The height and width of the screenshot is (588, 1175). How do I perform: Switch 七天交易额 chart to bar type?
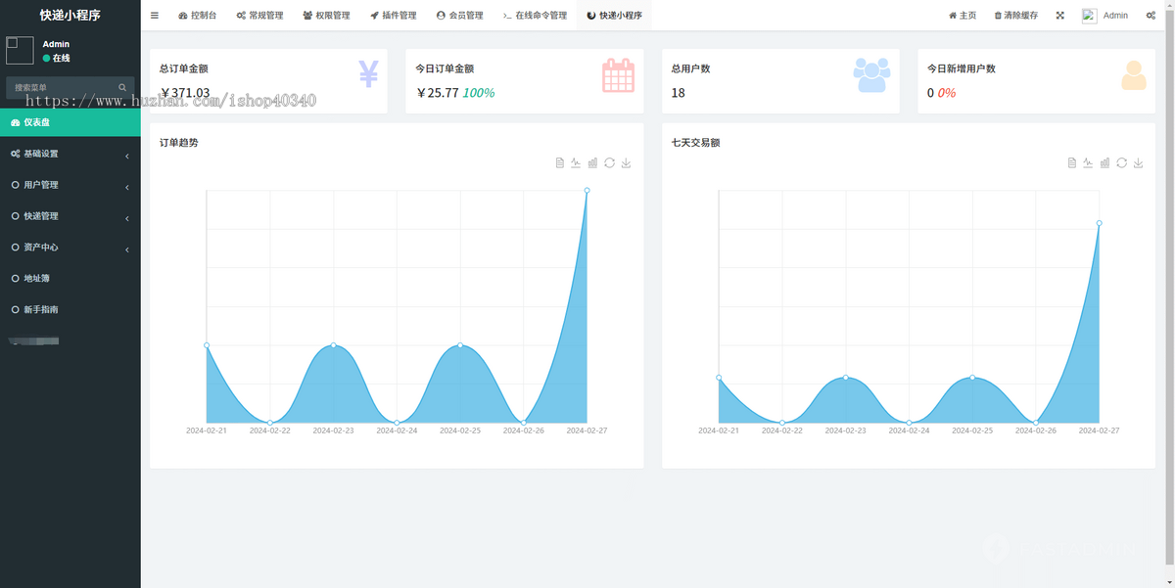pos(1104,162)
